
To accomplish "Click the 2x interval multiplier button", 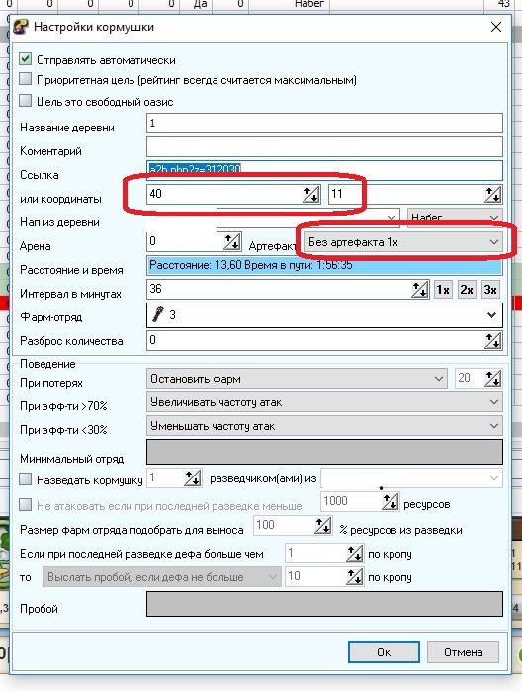I will click(x=467, y=290).
